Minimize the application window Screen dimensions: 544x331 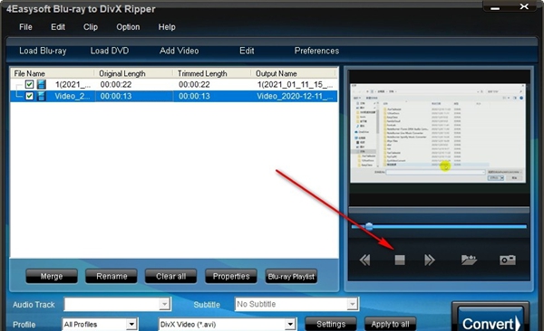point(495,7)
